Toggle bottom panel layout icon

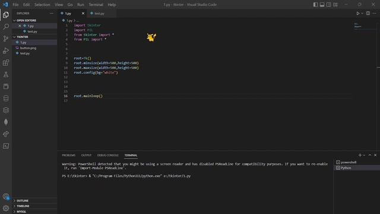tap(322, 4)
